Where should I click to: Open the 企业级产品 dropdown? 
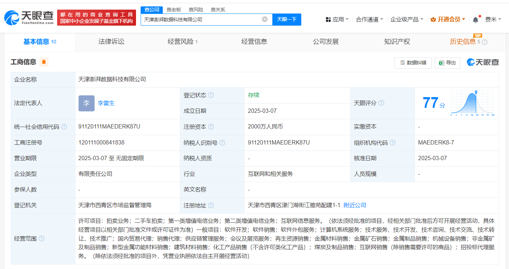pyautogui.click(x=407, y=19)
